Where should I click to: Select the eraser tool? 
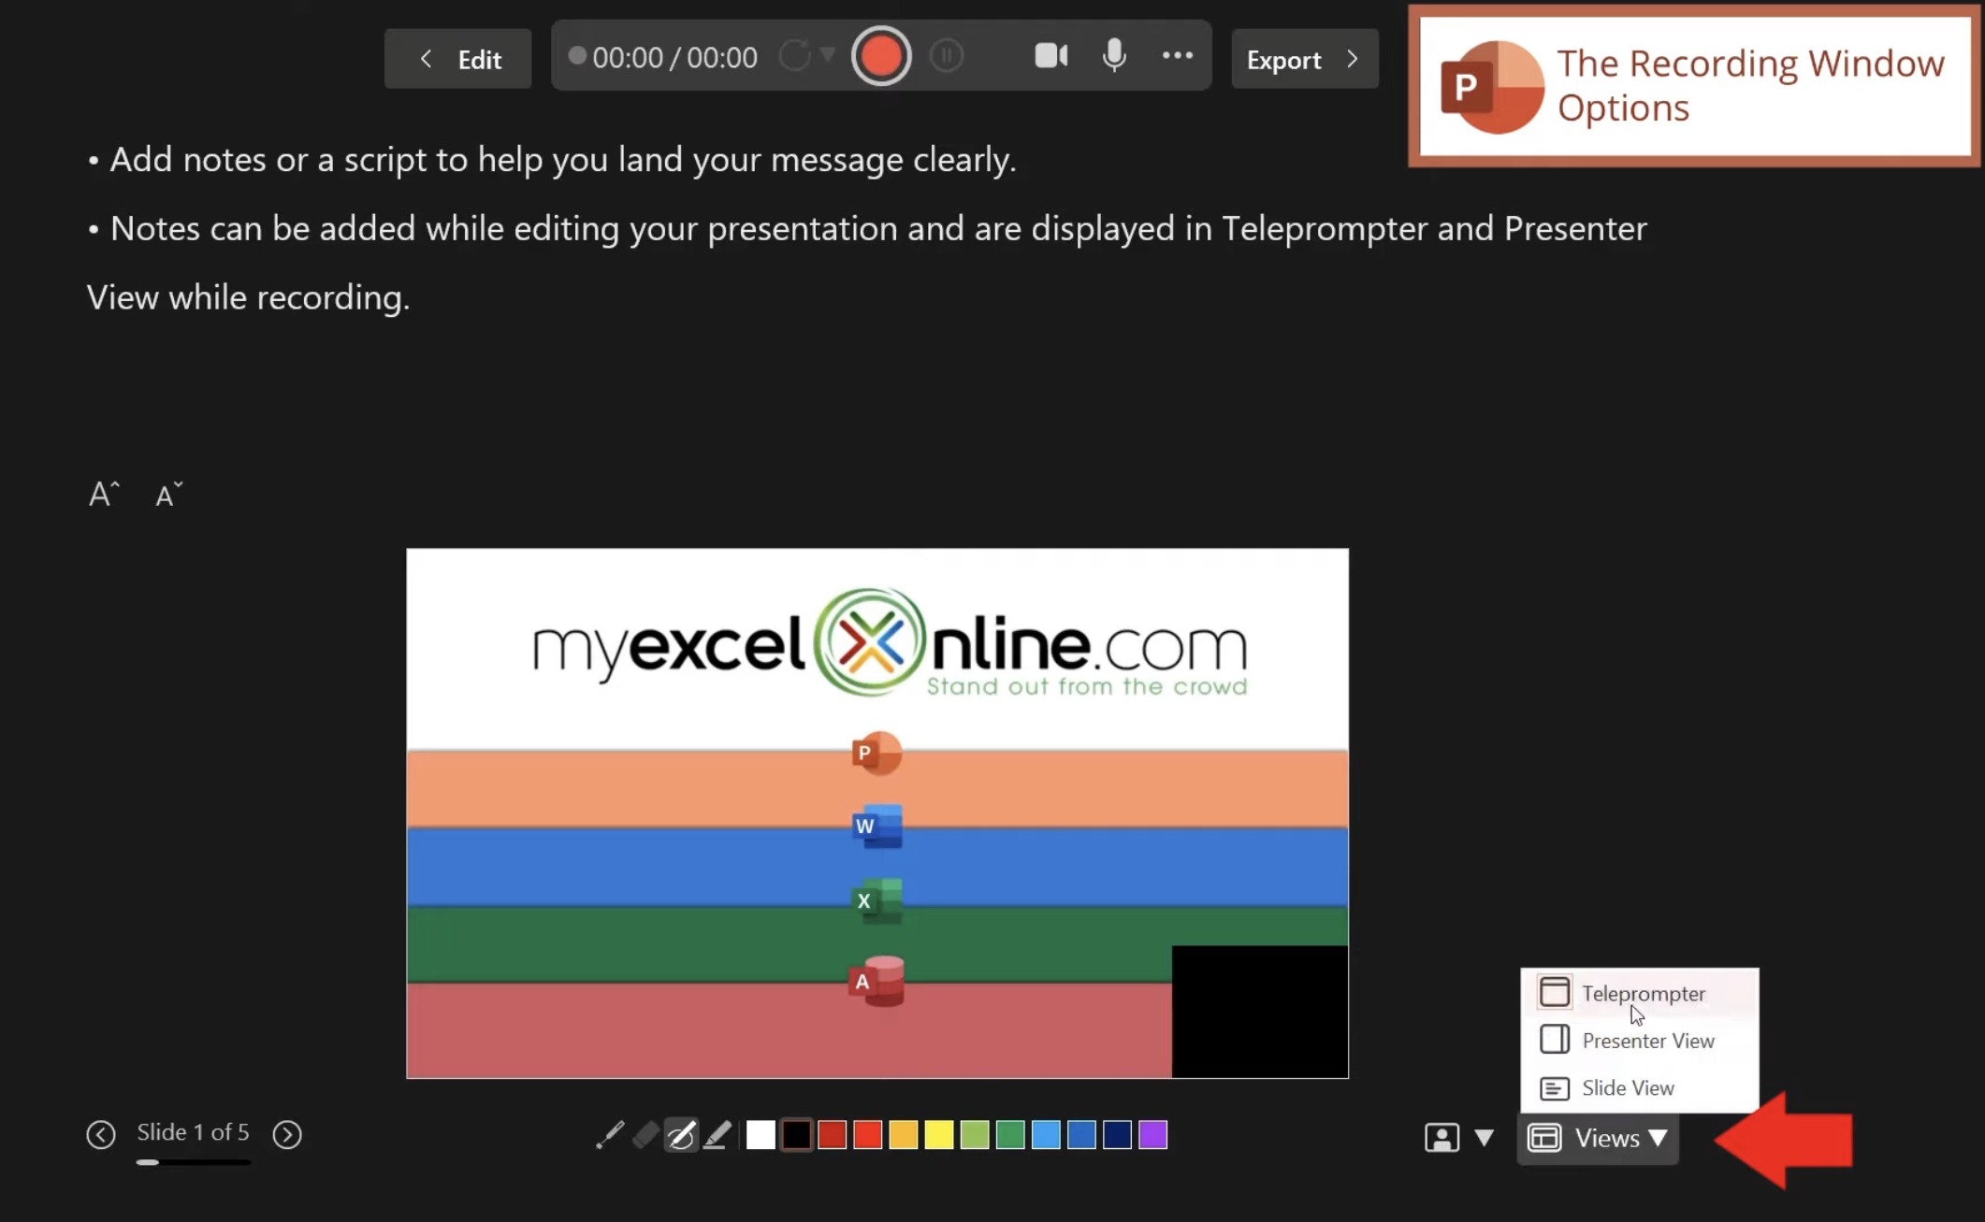pos(645,1135)
